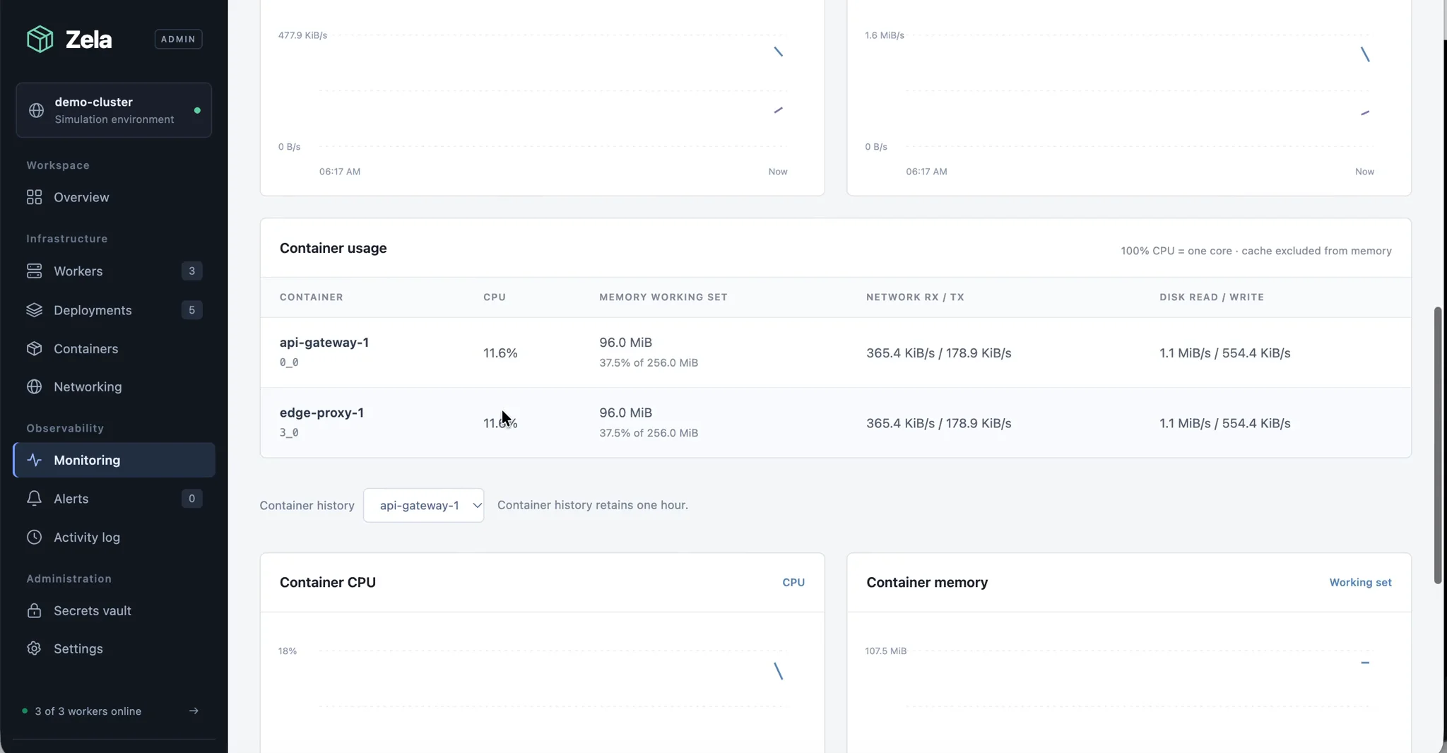Viewport: 1447px width, 753px height.
Task: Click api-gateway-1 network rate 365.4 KiB/s
Action: point(900,353)
